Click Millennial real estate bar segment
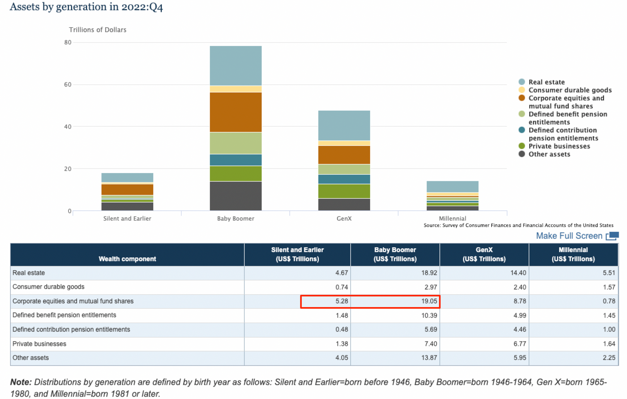Screen dimensions: 627x399 (452, 186)
